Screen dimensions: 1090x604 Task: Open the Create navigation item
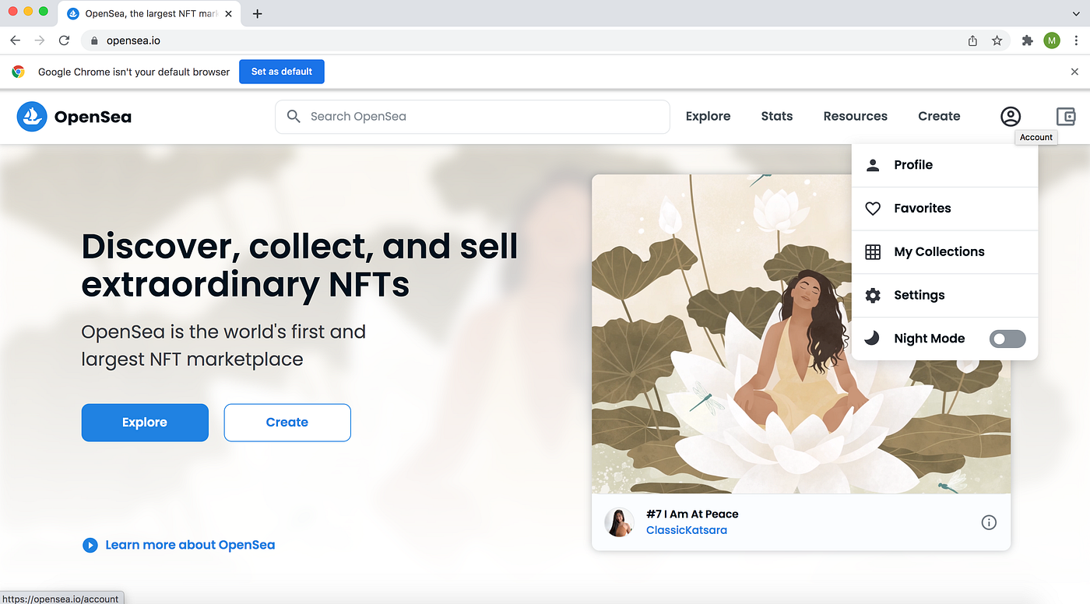[939, 116]
